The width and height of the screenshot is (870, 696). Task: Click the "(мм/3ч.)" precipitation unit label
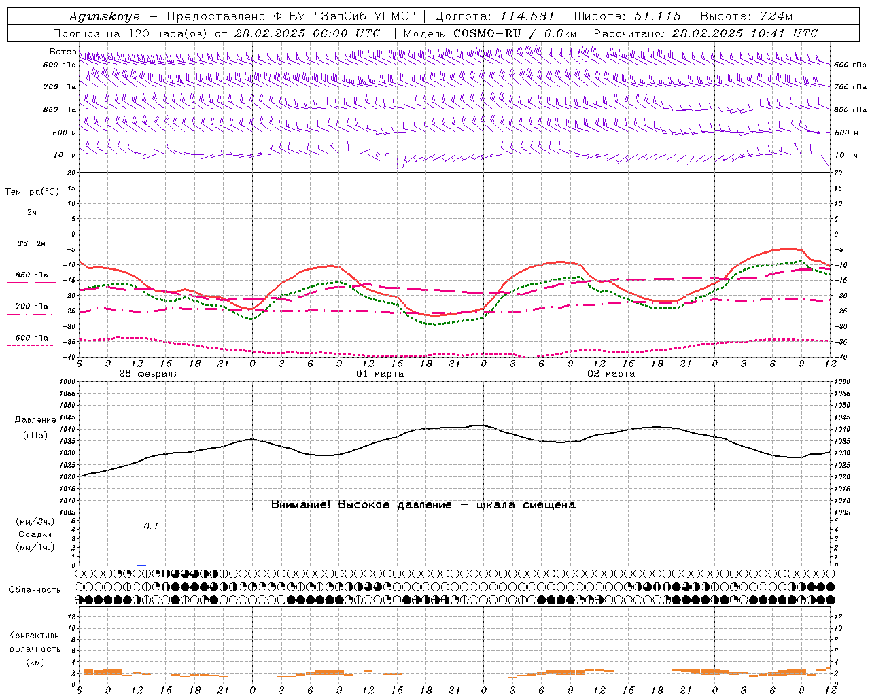[35, 522]
